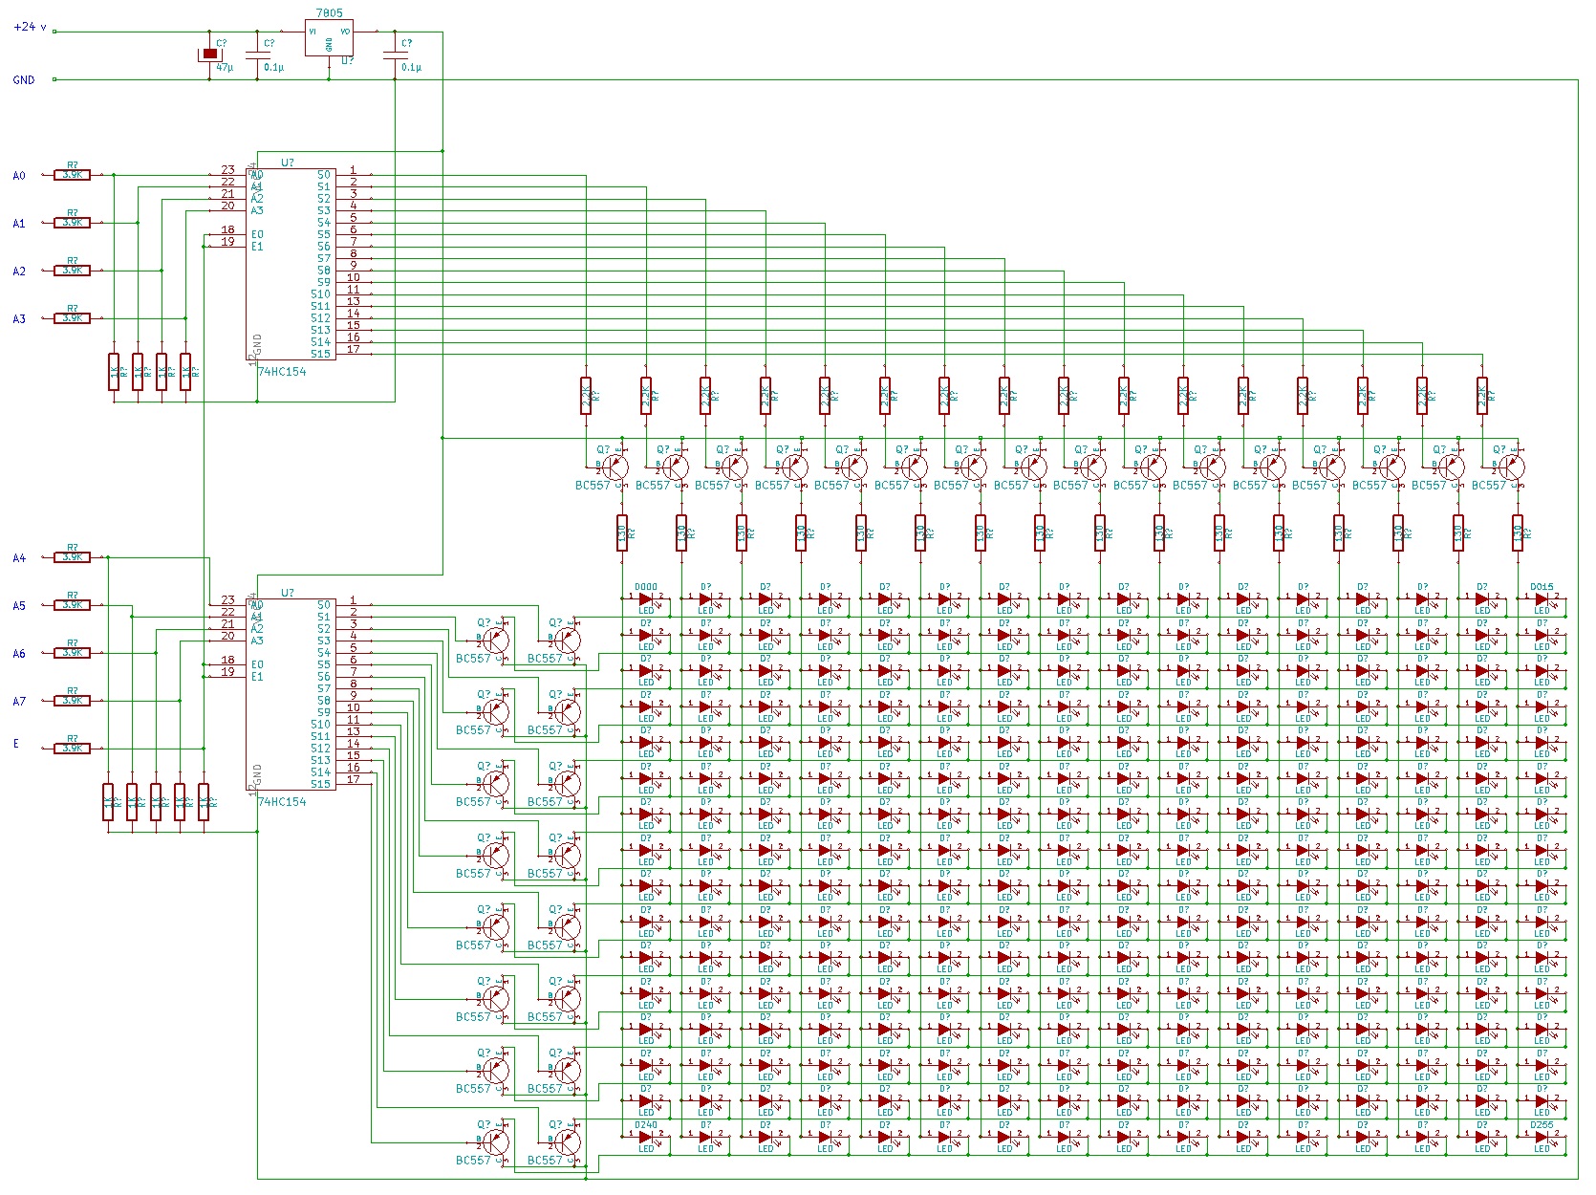Screen dimensions: 1596x1195
Task: Click the blue "A2" address input label
Action: point(19,272)
